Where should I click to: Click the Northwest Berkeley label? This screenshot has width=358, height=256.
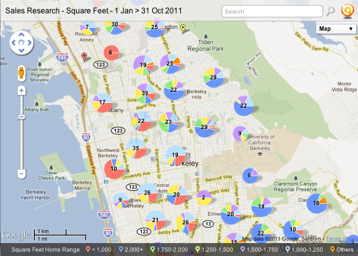click(108, 153)
